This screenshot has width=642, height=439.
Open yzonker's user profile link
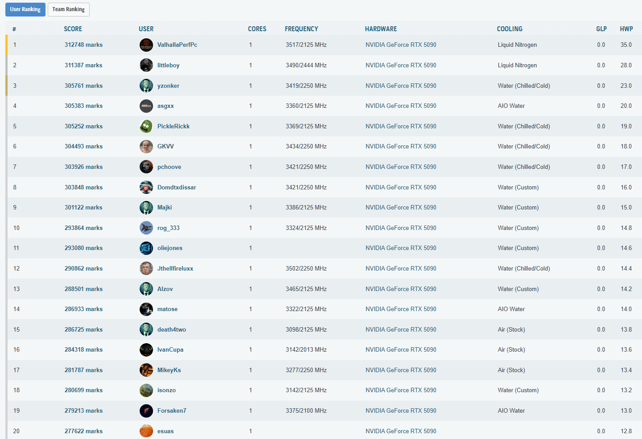(168, 86)
